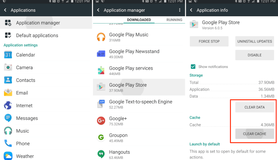Go back from Applications screen
This screenshot has height=160, width=278.
(5, 10)
